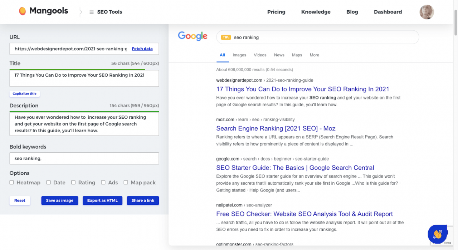Enable the Heatmap option
The image size is (458, 250).
11,182
